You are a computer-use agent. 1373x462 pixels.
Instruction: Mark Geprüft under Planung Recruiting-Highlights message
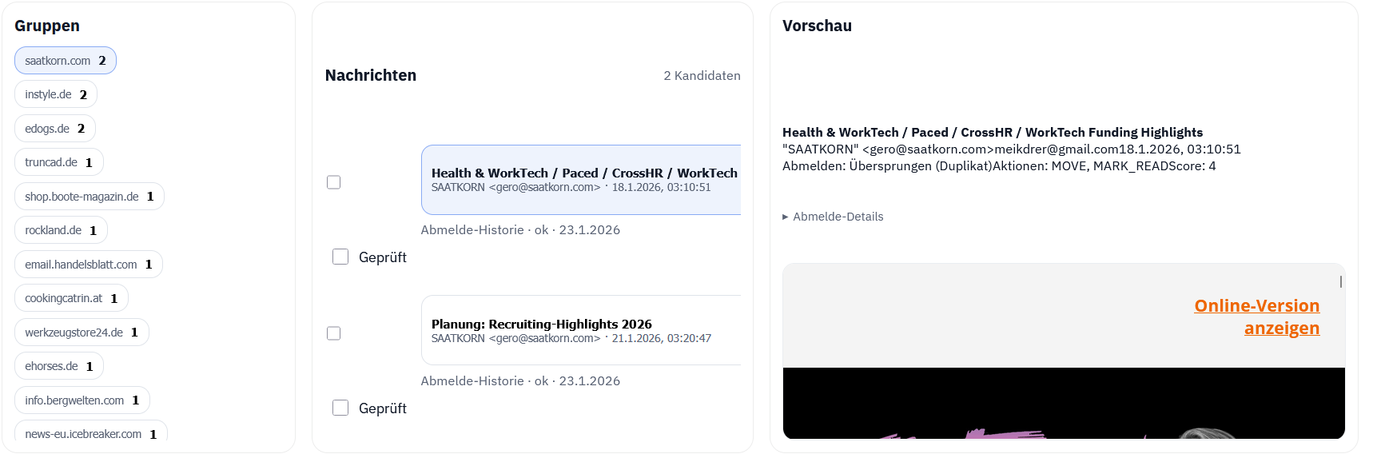pos(340,408)
